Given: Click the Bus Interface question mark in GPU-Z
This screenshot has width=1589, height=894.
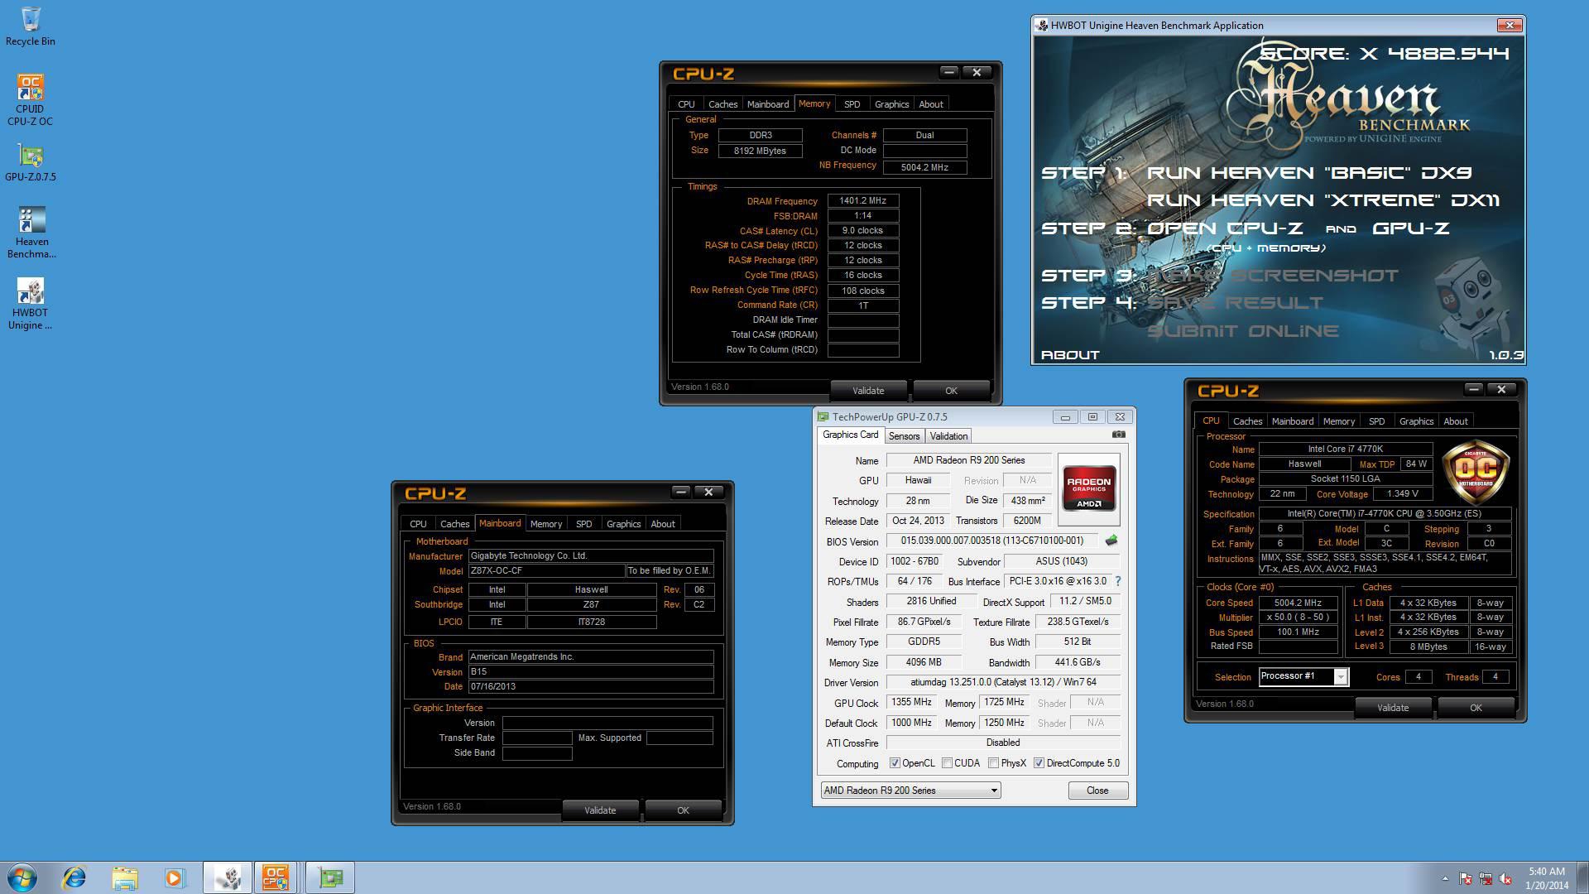Looking at the screenshot, I should pos(1117,581).
